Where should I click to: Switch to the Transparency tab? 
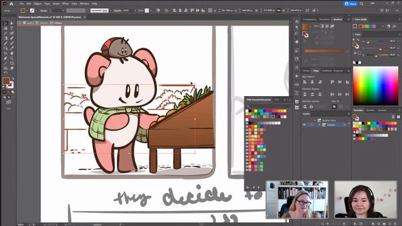pos(310,19)
